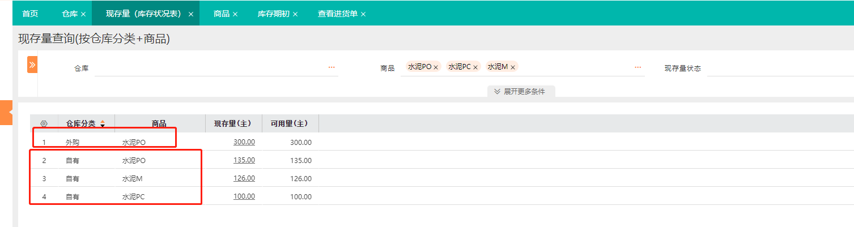This screenshot has width=854, height=227.
Task: Switch to the 商品 tab
Action: pos(221,14)
